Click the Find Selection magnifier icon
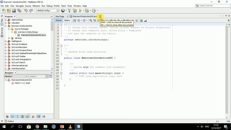This screenshot has height=130, width=231. [91, 21]
